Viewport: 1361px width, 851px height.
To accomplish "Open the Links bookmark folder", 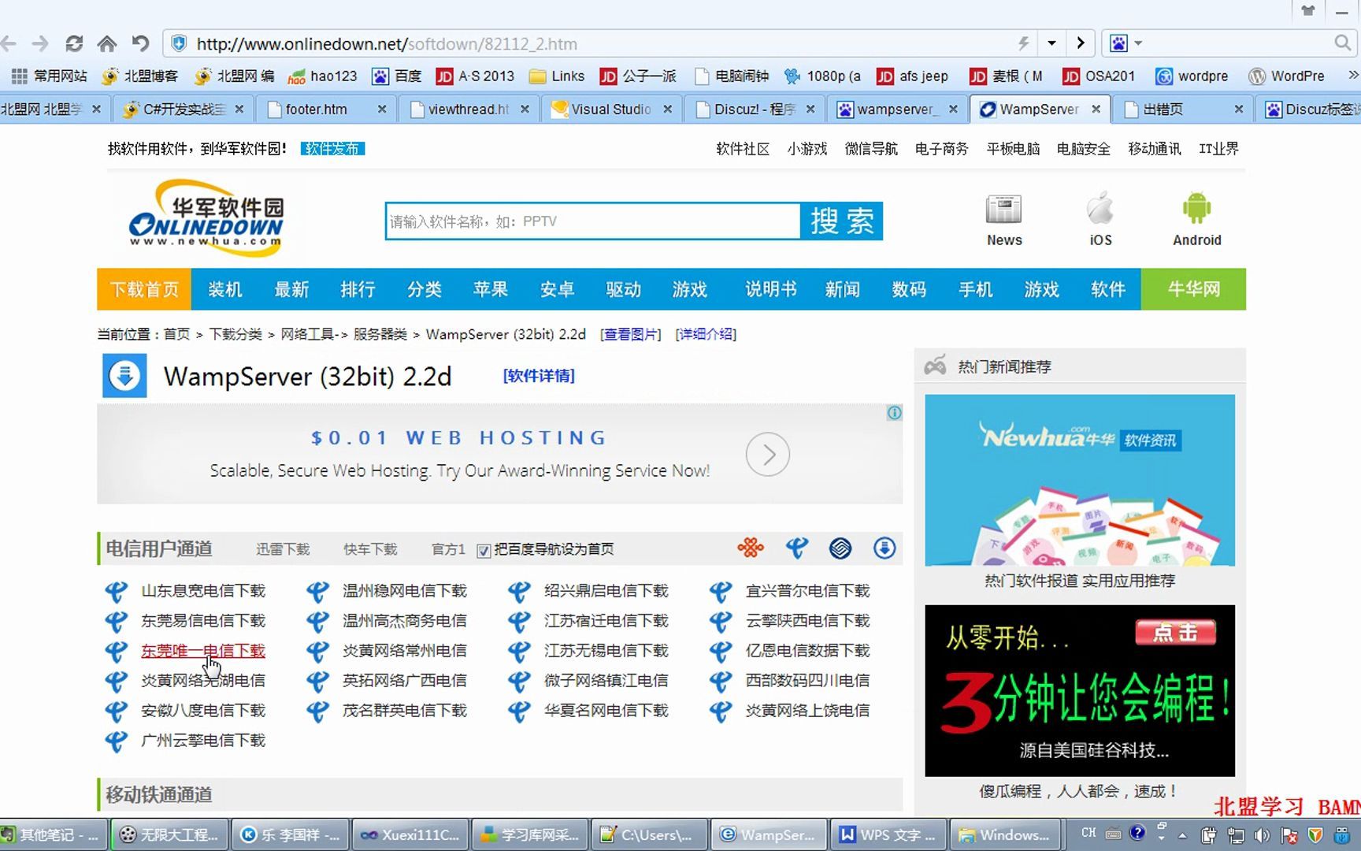I will pos(557,76).
